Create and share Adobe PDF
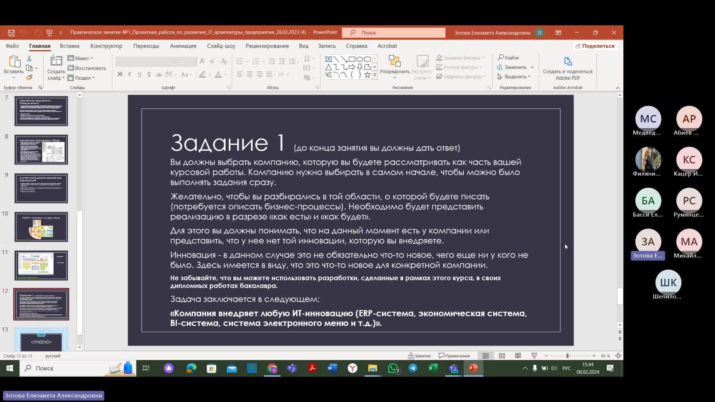The width and height of the screenshot is (715, 402). [568, 68]
